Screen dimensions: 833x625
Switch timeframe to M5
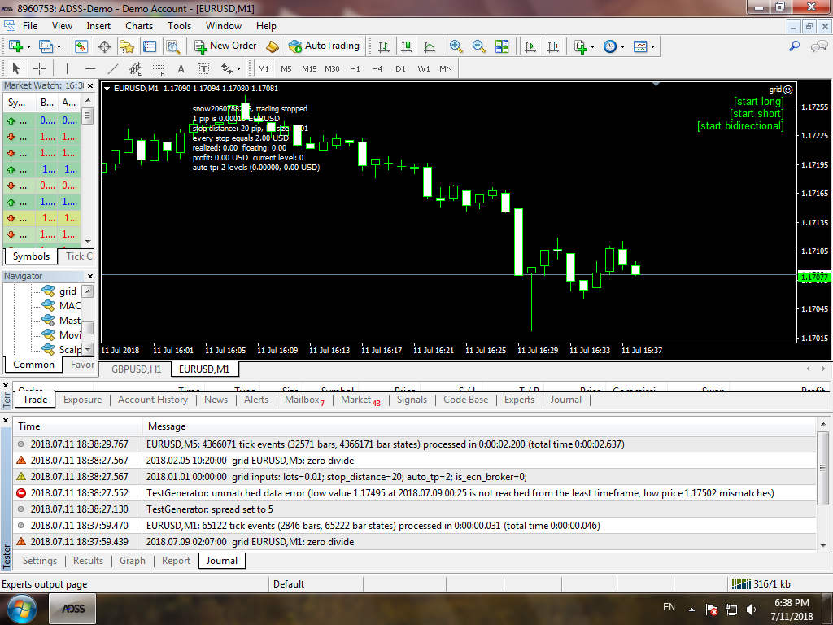pyautogui.click(x=286, y=68)
